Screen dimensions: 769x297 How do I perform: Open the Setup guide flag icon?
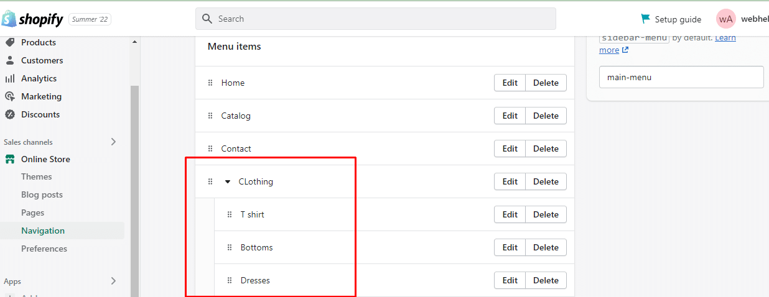(645, 19)
